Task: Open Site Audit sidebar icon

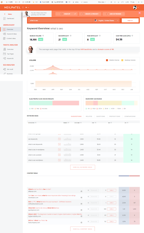Action: pyautogui.click(x=4, y=69)
